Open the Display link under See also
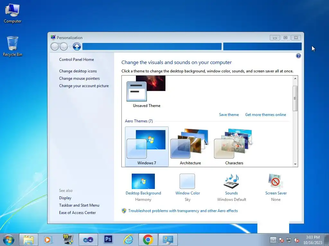Image resolution: width=329 pixels, height=246 pixels. (65, 198)
